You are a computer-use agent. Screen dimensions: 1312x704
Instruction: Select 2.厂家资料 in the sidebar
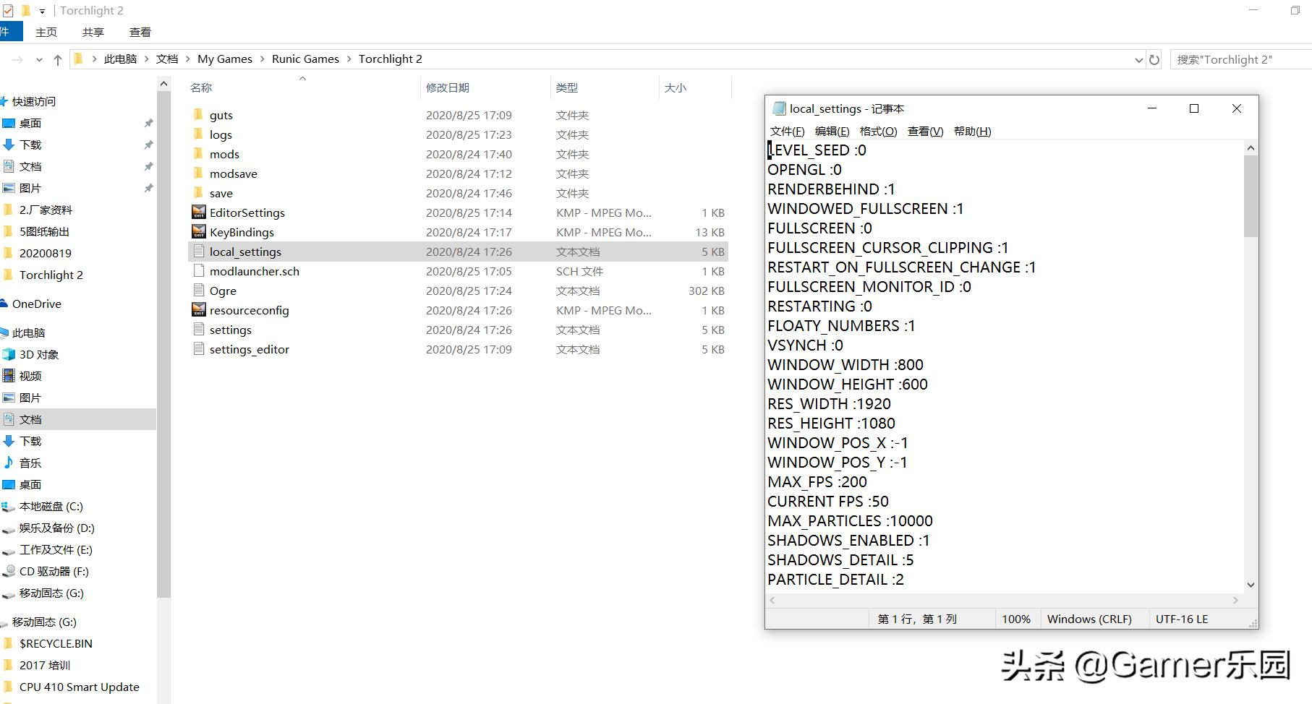point(46,210)
